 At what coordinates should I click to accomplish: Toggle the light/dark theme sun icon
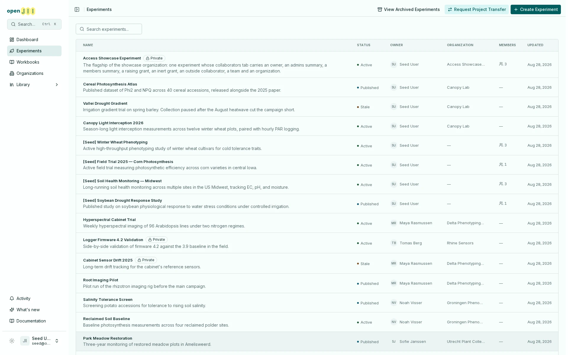pyautogui.click(x=12, y=341)
